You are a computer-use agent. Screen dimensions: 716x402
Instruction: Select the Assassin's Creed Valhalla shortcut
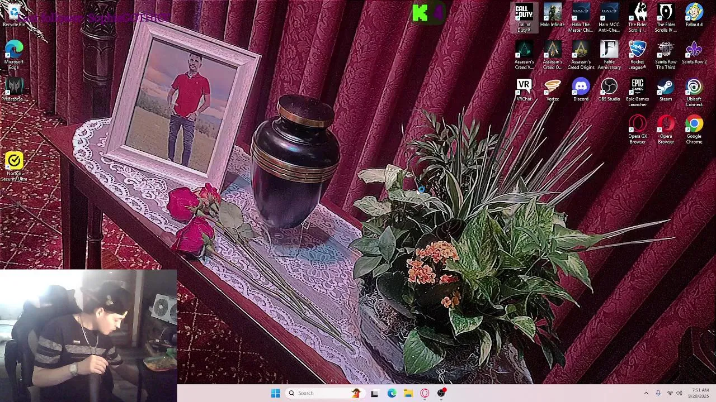click(x=524, y=55)
